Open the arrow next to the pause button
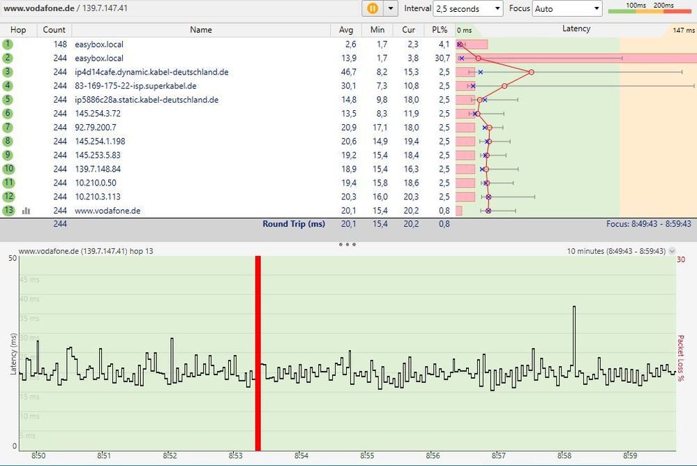This screenshot has width=697, height=466. point(390,8)
